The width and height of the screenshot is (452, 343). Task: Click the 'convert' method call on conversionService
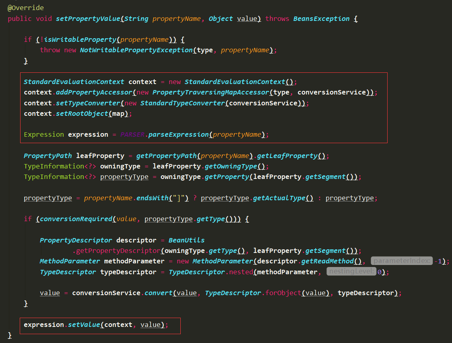point(158,293)
